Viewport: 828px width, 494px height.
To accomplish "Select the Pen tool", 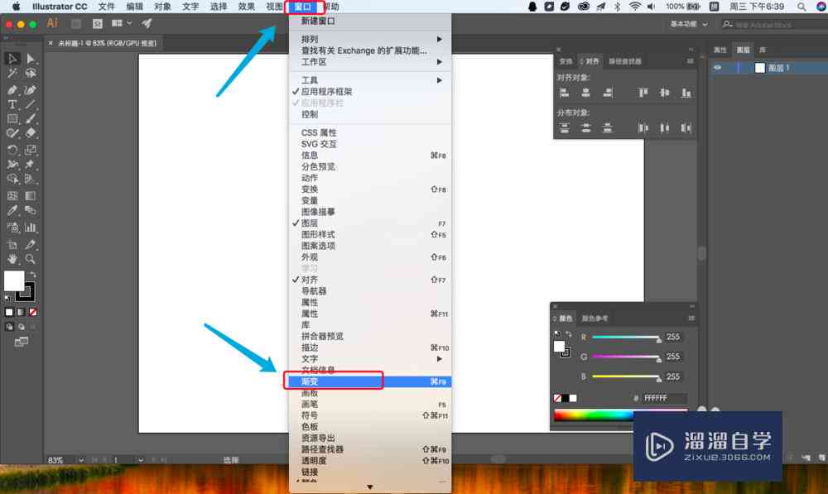I will tap(12, 89).
